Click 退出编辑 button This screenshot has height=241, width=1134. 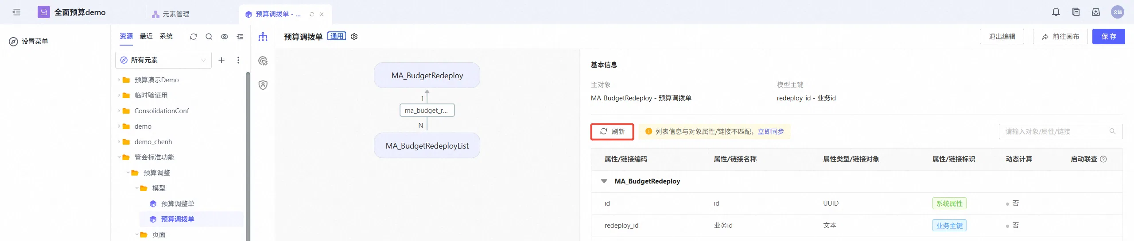(x=1002, y=37)
